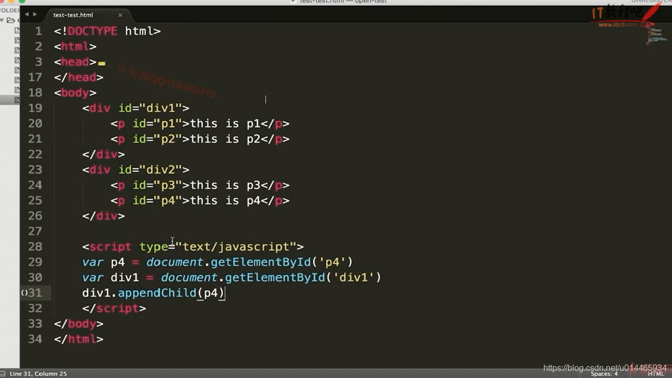Click the text "this is p1"
This screenshot has width=672, height=378.
pos(225,124)
